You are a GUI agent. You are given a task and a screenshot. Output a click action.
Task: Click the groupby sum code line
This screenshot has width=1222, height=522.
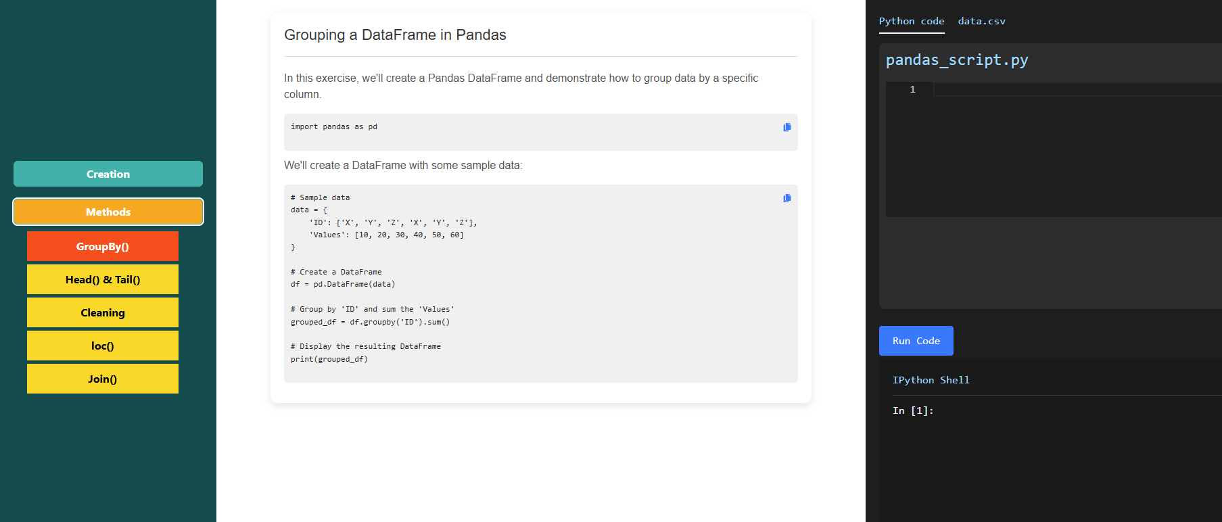point(370,322)
